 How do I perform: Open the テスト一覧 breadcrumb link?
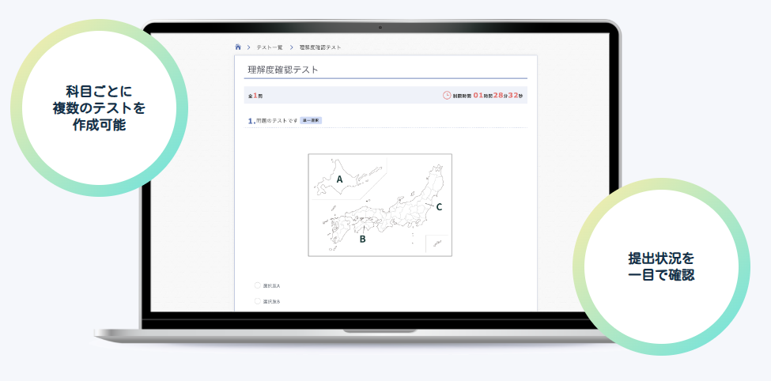(270, 47)
